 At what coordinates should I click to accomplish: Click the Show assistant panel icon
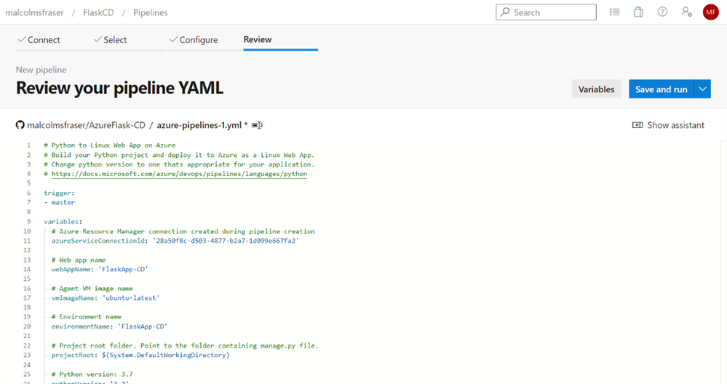(637, 125)
